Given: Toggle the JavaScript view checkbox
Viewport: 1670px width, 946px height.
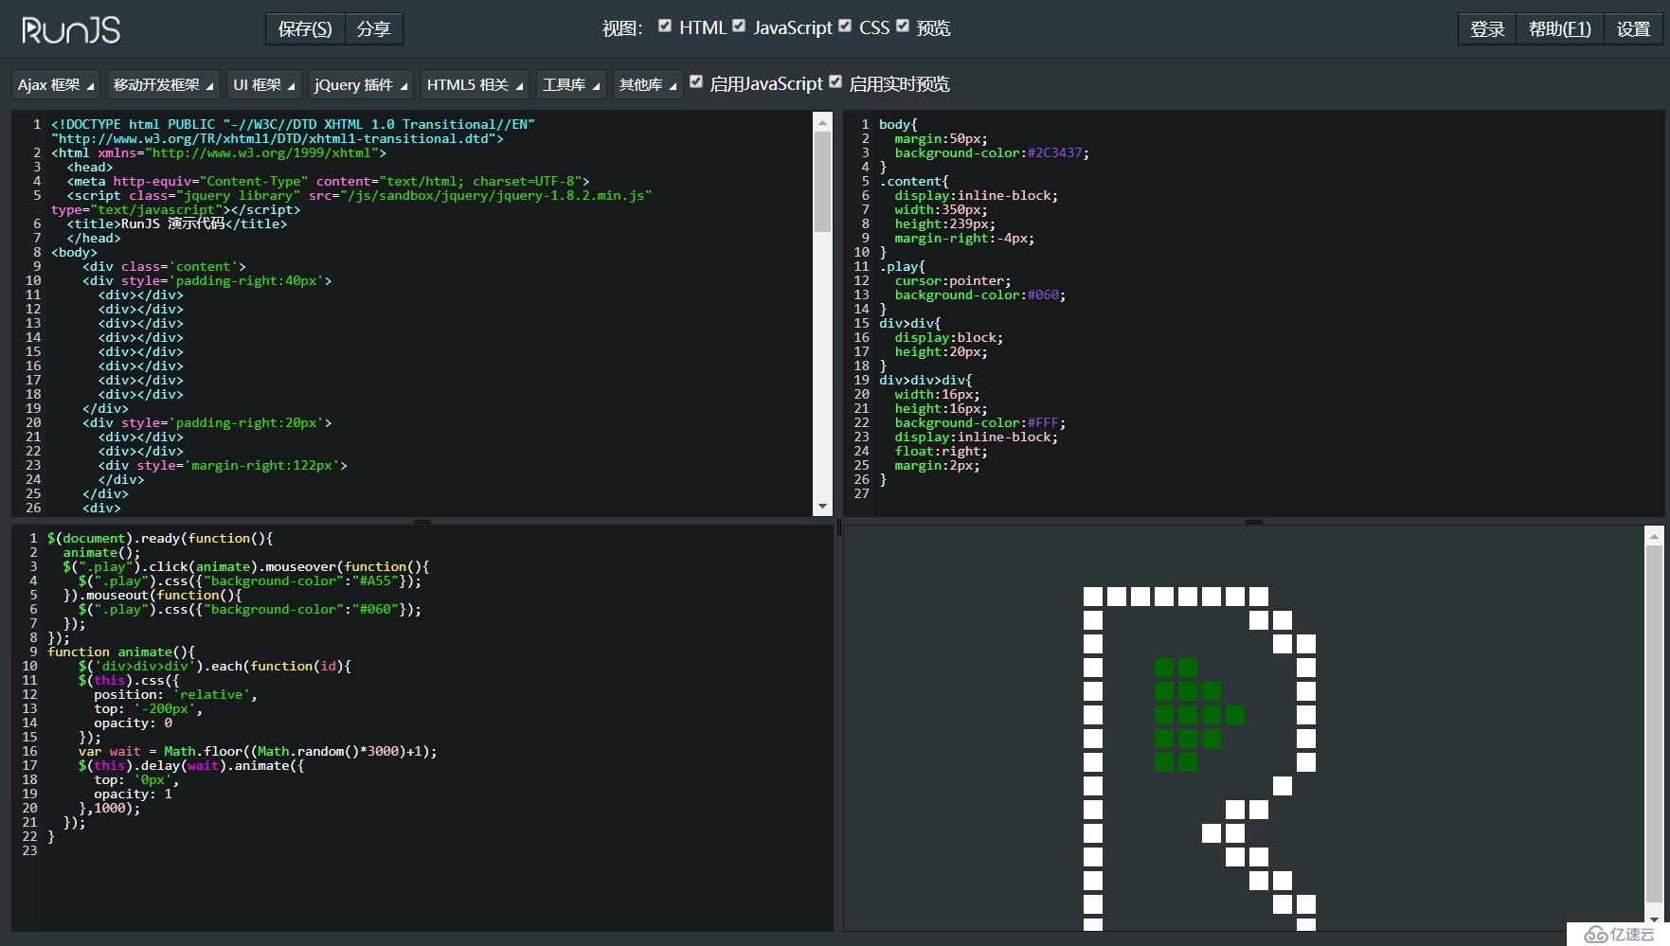Looking at the screenshot, I should 739,27.
